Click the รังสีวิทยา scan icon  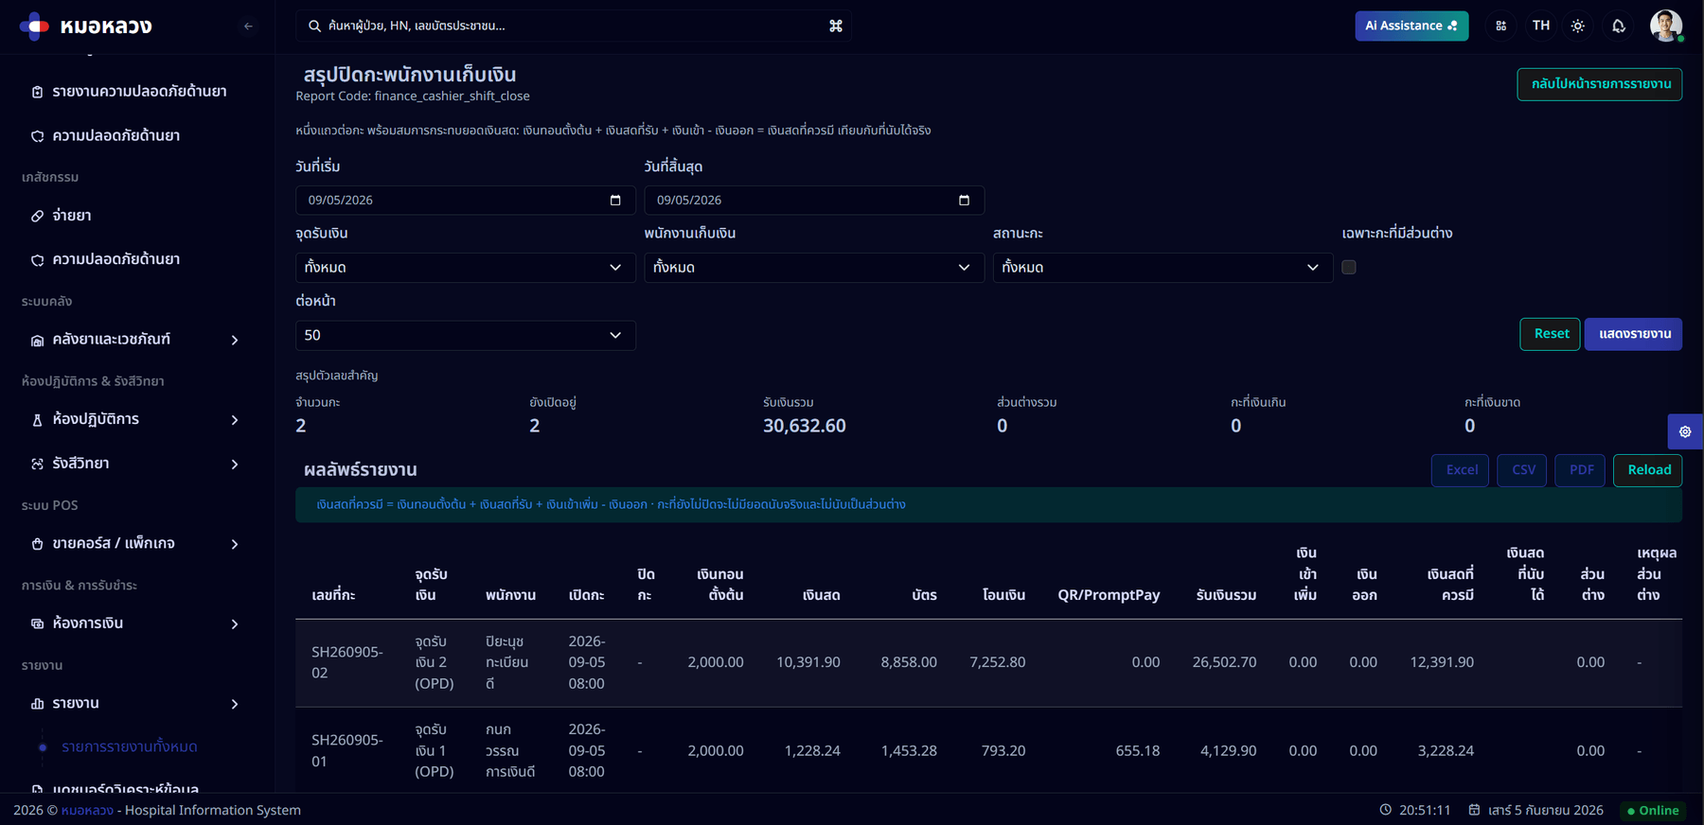37,464
